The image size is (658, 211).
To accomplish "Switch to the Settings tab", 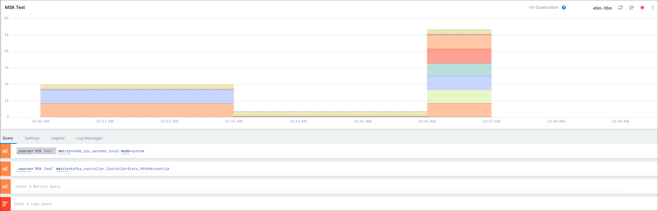I will pos(32,138).
